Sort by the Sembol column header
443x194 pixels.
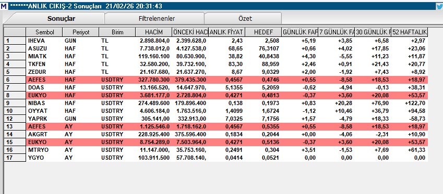click(x=44, y=32)
